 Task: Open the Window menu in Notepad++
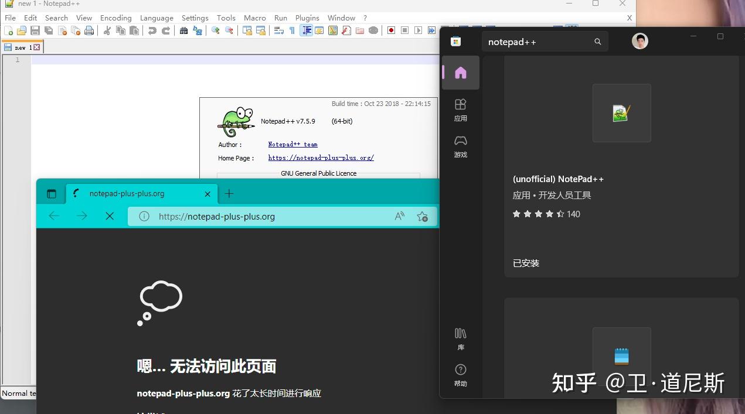pos(342,18)
